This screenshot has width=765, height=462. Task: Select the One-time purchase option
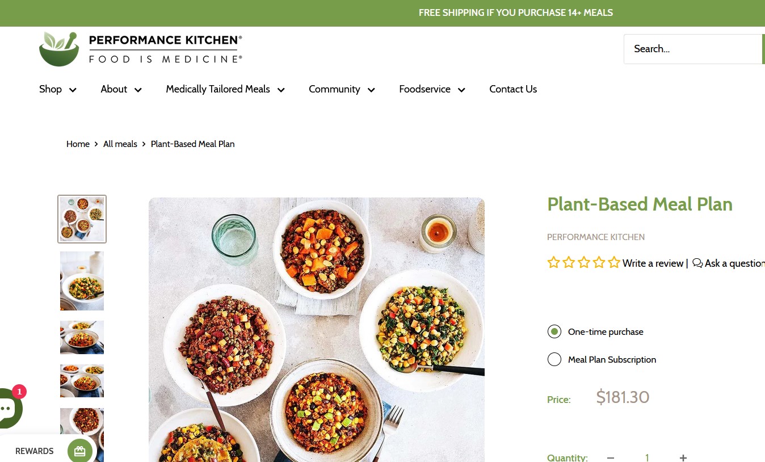tap(554, 331)
